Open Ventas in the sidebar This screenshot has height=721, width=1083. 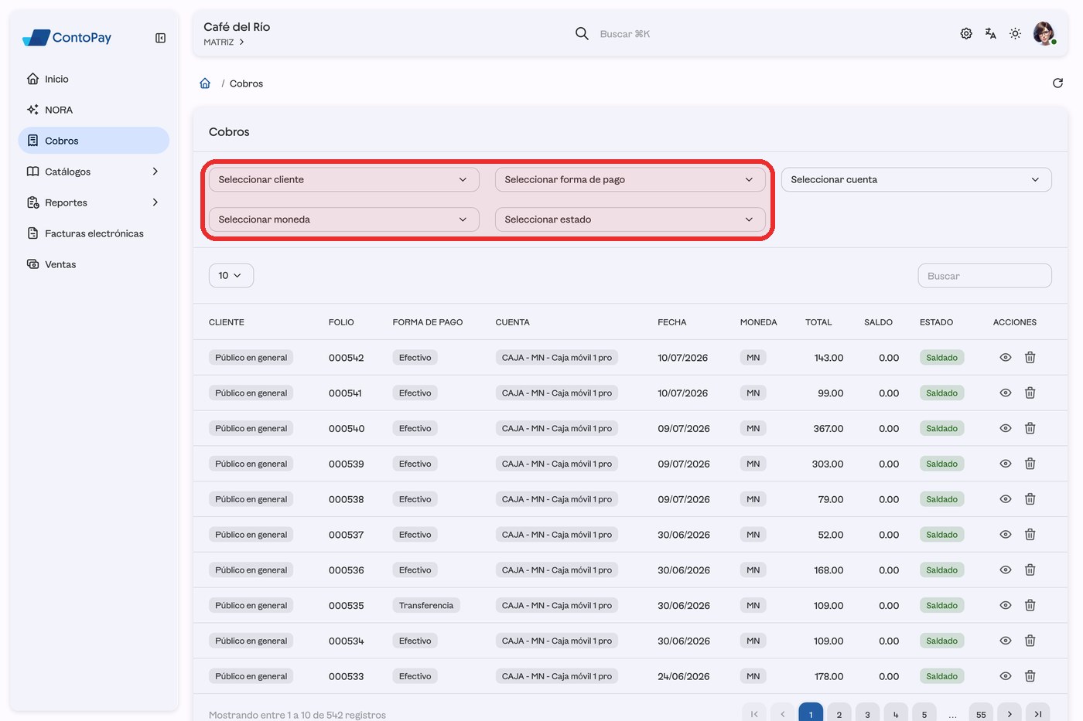point(94,264)
